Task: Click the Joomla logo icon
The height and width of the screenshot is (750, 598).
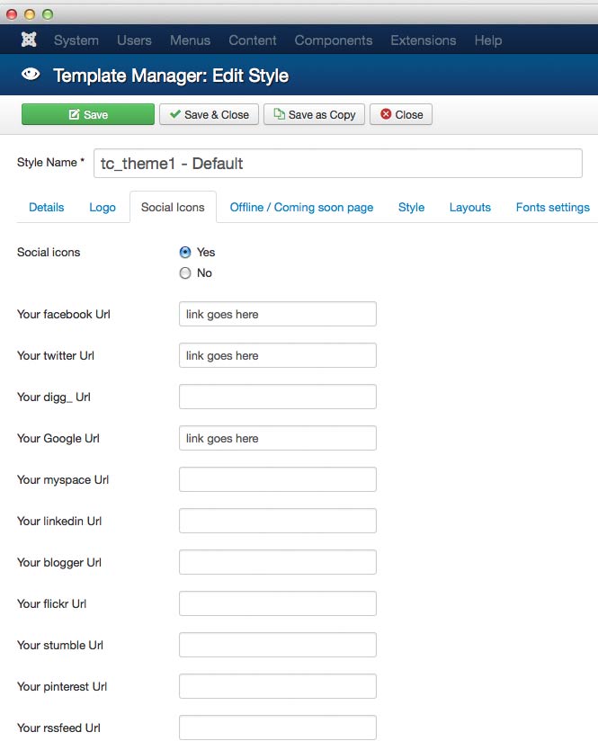Action: (x=30, y=40)
